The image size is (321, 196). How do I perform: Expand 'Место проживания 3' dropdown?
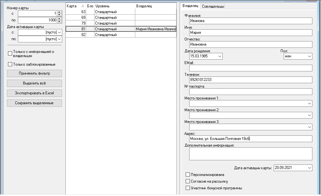(310, 127)
